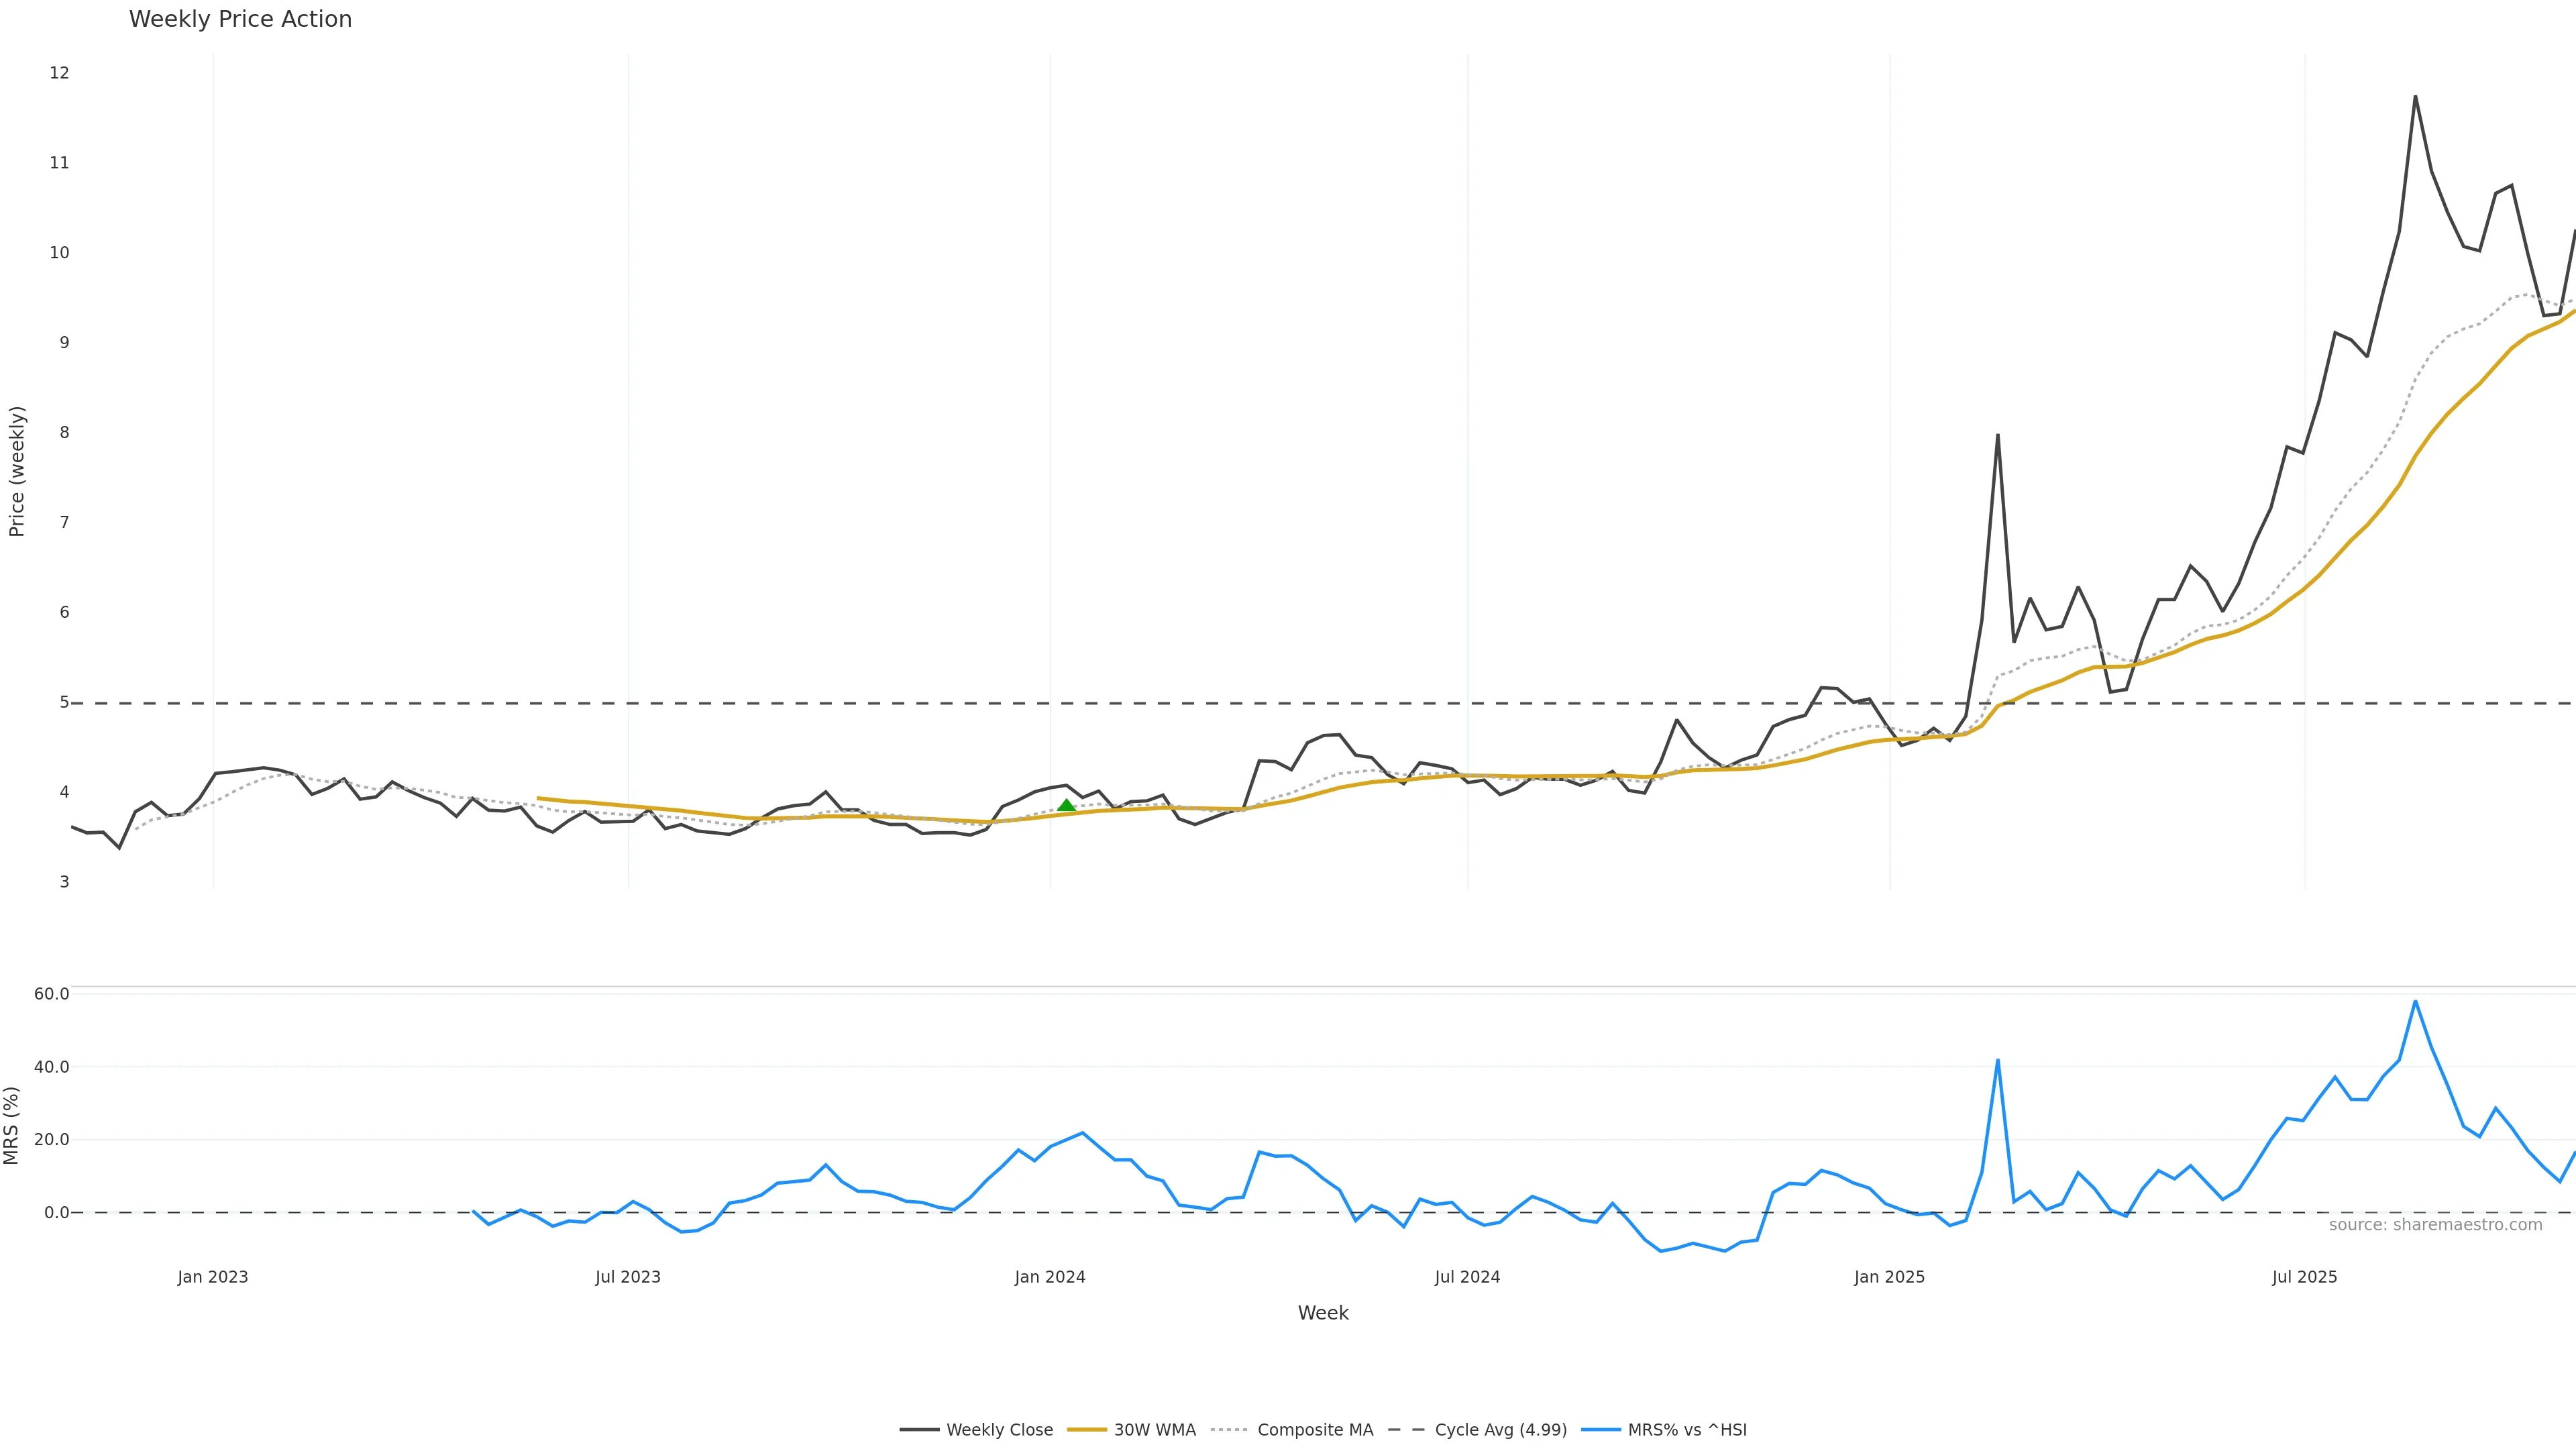This screenshot has width=2576, height=1449.
Task: Open the sharemaestro.com source link
Action: [2435, 1225]
